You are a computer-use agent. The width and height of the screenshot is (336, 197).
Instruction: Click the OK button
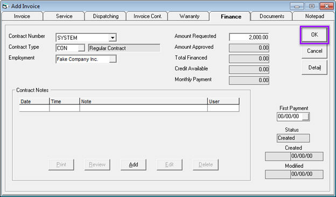click(314, 34)
